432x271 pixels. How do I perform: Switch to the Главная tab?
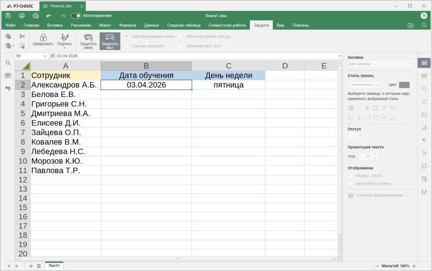click(x=31, y=26)
